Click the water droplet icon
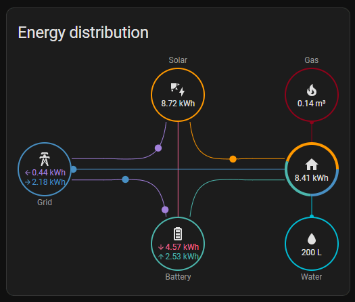The image size is (355, 302). click(x=312, y=239)
